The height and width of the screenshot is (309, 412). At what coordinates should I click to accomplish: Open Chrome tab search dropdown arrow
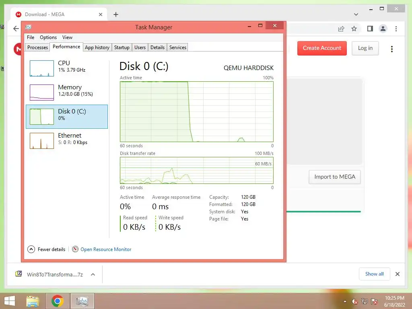tap(356, 14)
